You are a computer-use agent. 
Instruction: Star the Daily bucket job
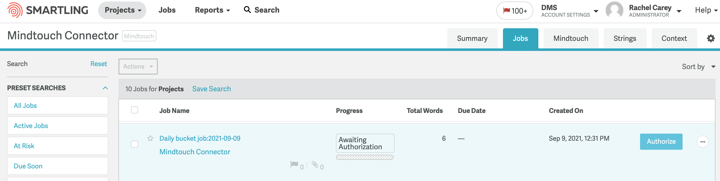150,138
